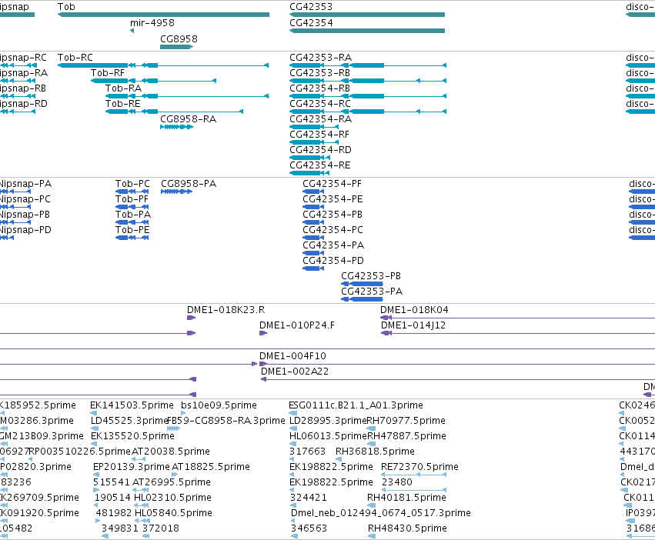This screenshot has height=540, width=655.
Task: Click protein CG42354-PC label
Action: click(333, 230)
